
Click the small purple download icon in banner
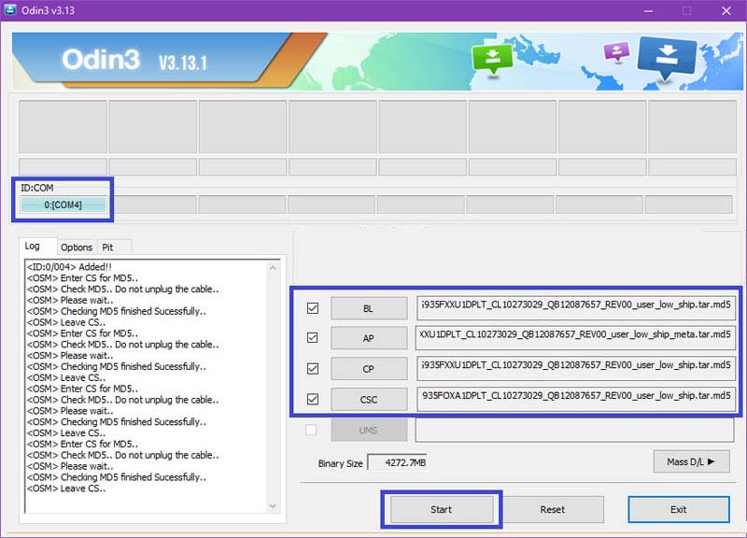617,52
